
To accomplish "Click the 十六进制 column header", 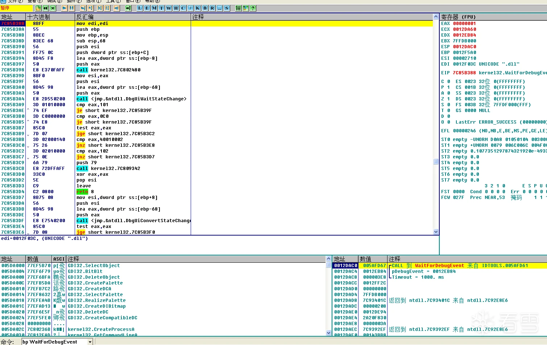I will click(50, 17).
